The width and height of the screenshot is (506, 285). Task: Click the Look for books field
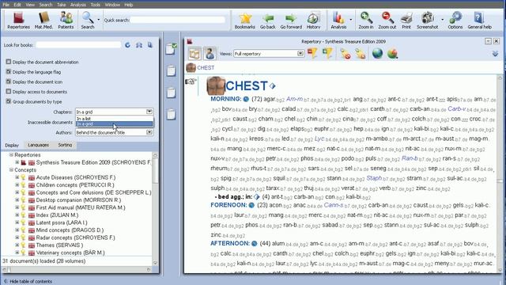tap(78, 45)
